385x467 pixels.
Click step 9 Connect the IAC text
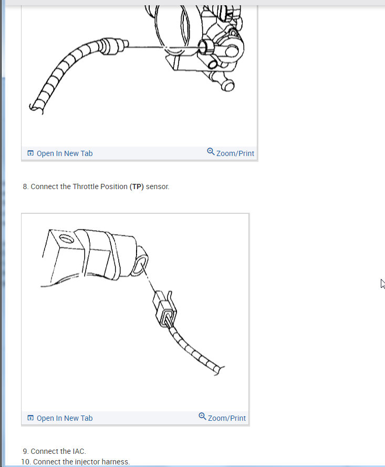55,451
